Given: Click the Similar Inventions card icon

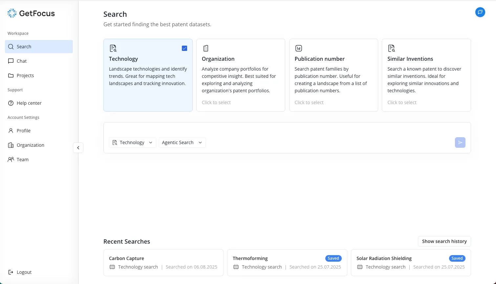Looking at the screenshot, I should click(391, 48).
